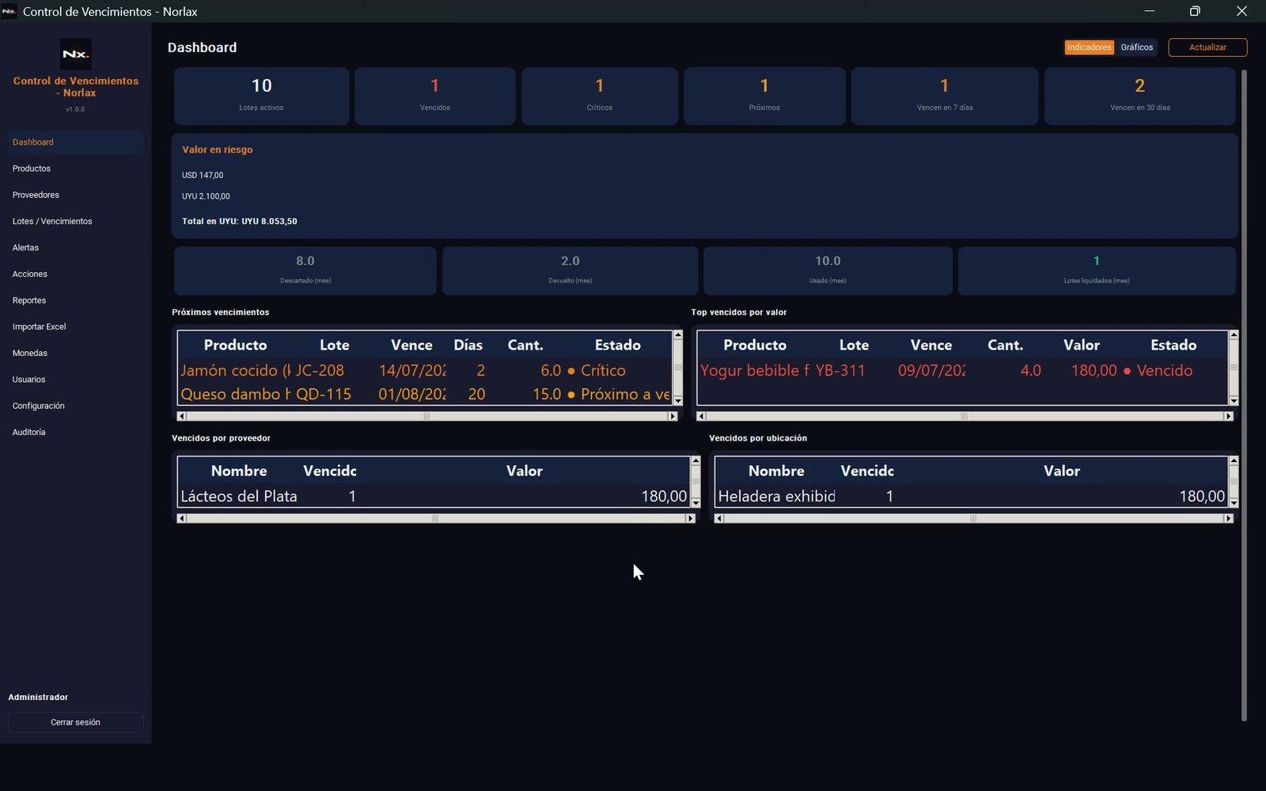Screen dimensions: 1266x791
Task: Click lot code YB-311
Action: point(840,370)
